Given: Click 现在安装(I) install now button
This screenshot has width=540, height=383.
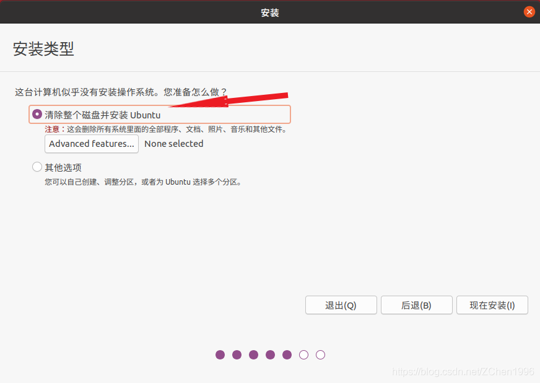Looking at the screenshot, I should 492,305.
